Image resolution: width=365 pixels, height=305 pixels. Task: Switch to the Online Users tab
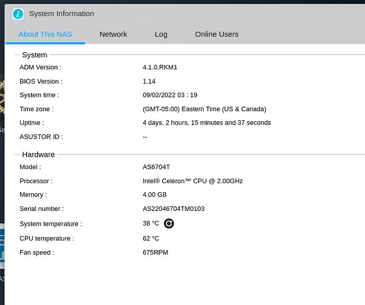click(217, 34)
